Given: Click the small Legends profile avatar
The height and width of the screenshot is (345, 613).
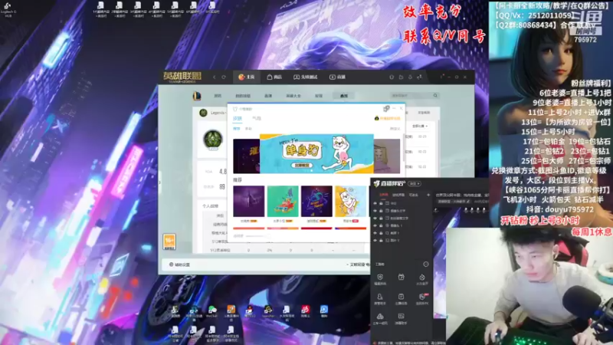Looking at the screenshot, I should (203, 113).
